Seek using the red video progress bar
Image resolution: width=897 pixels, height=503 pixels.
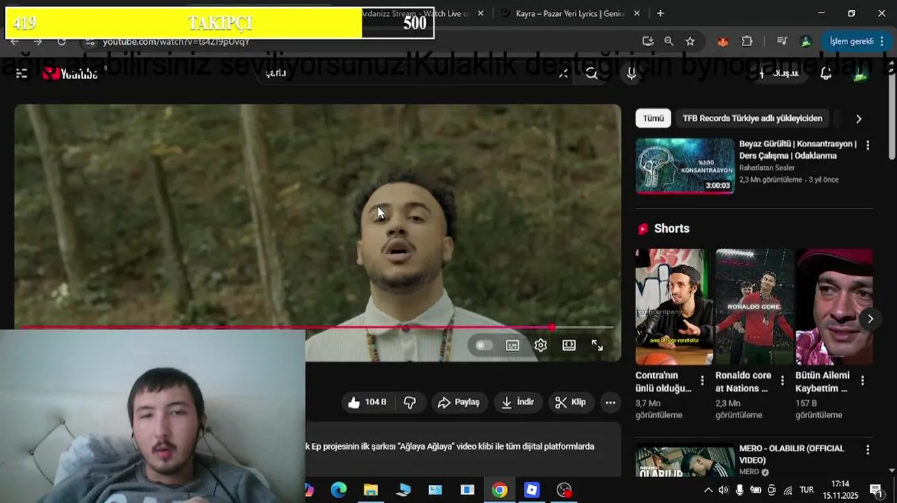pos(317,327)
